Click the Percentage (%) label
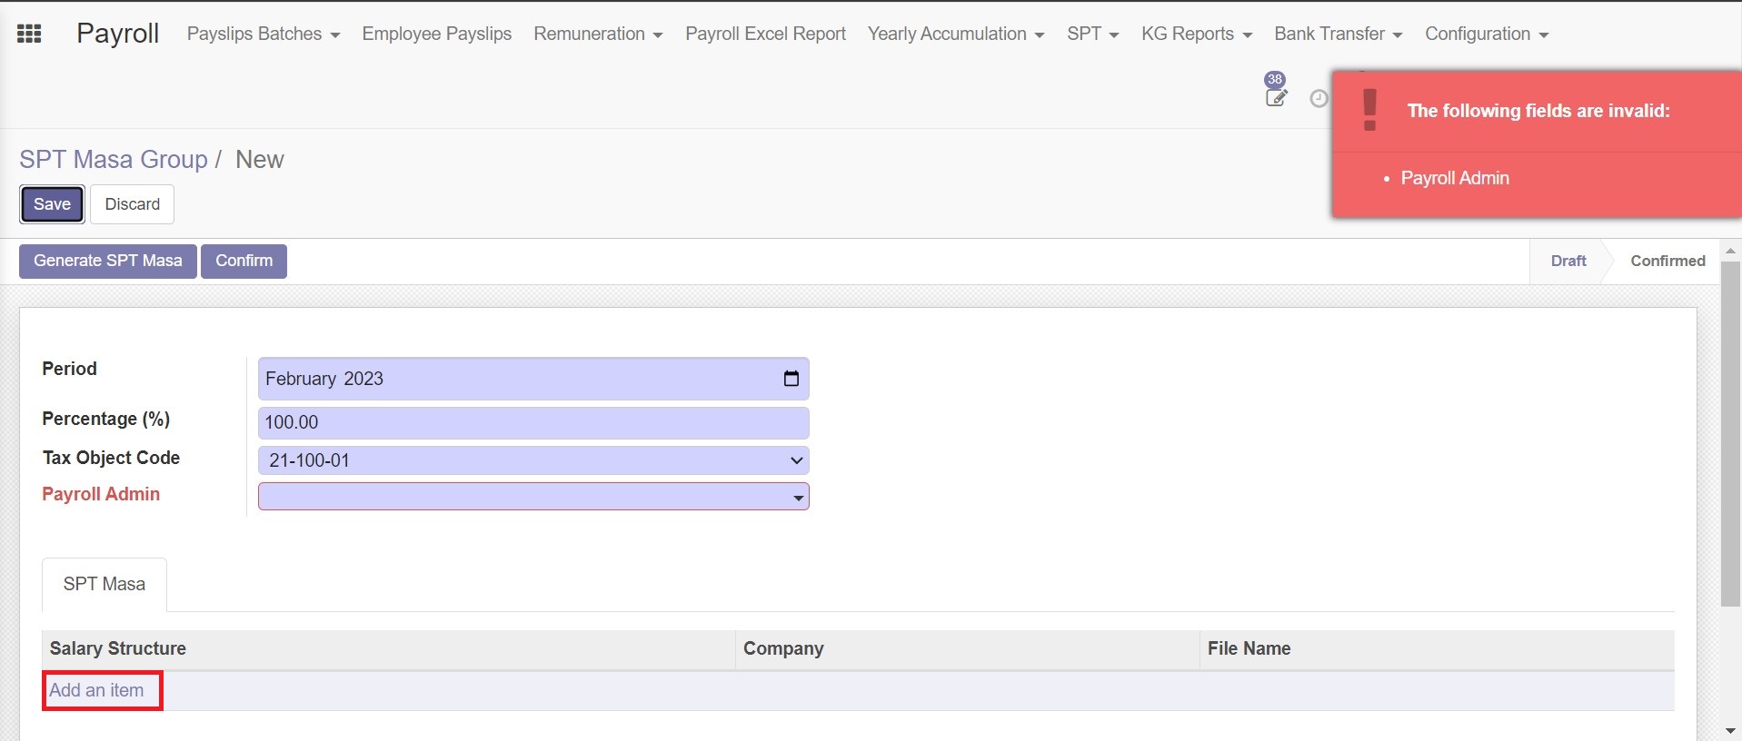 click(x=105, y=419)
